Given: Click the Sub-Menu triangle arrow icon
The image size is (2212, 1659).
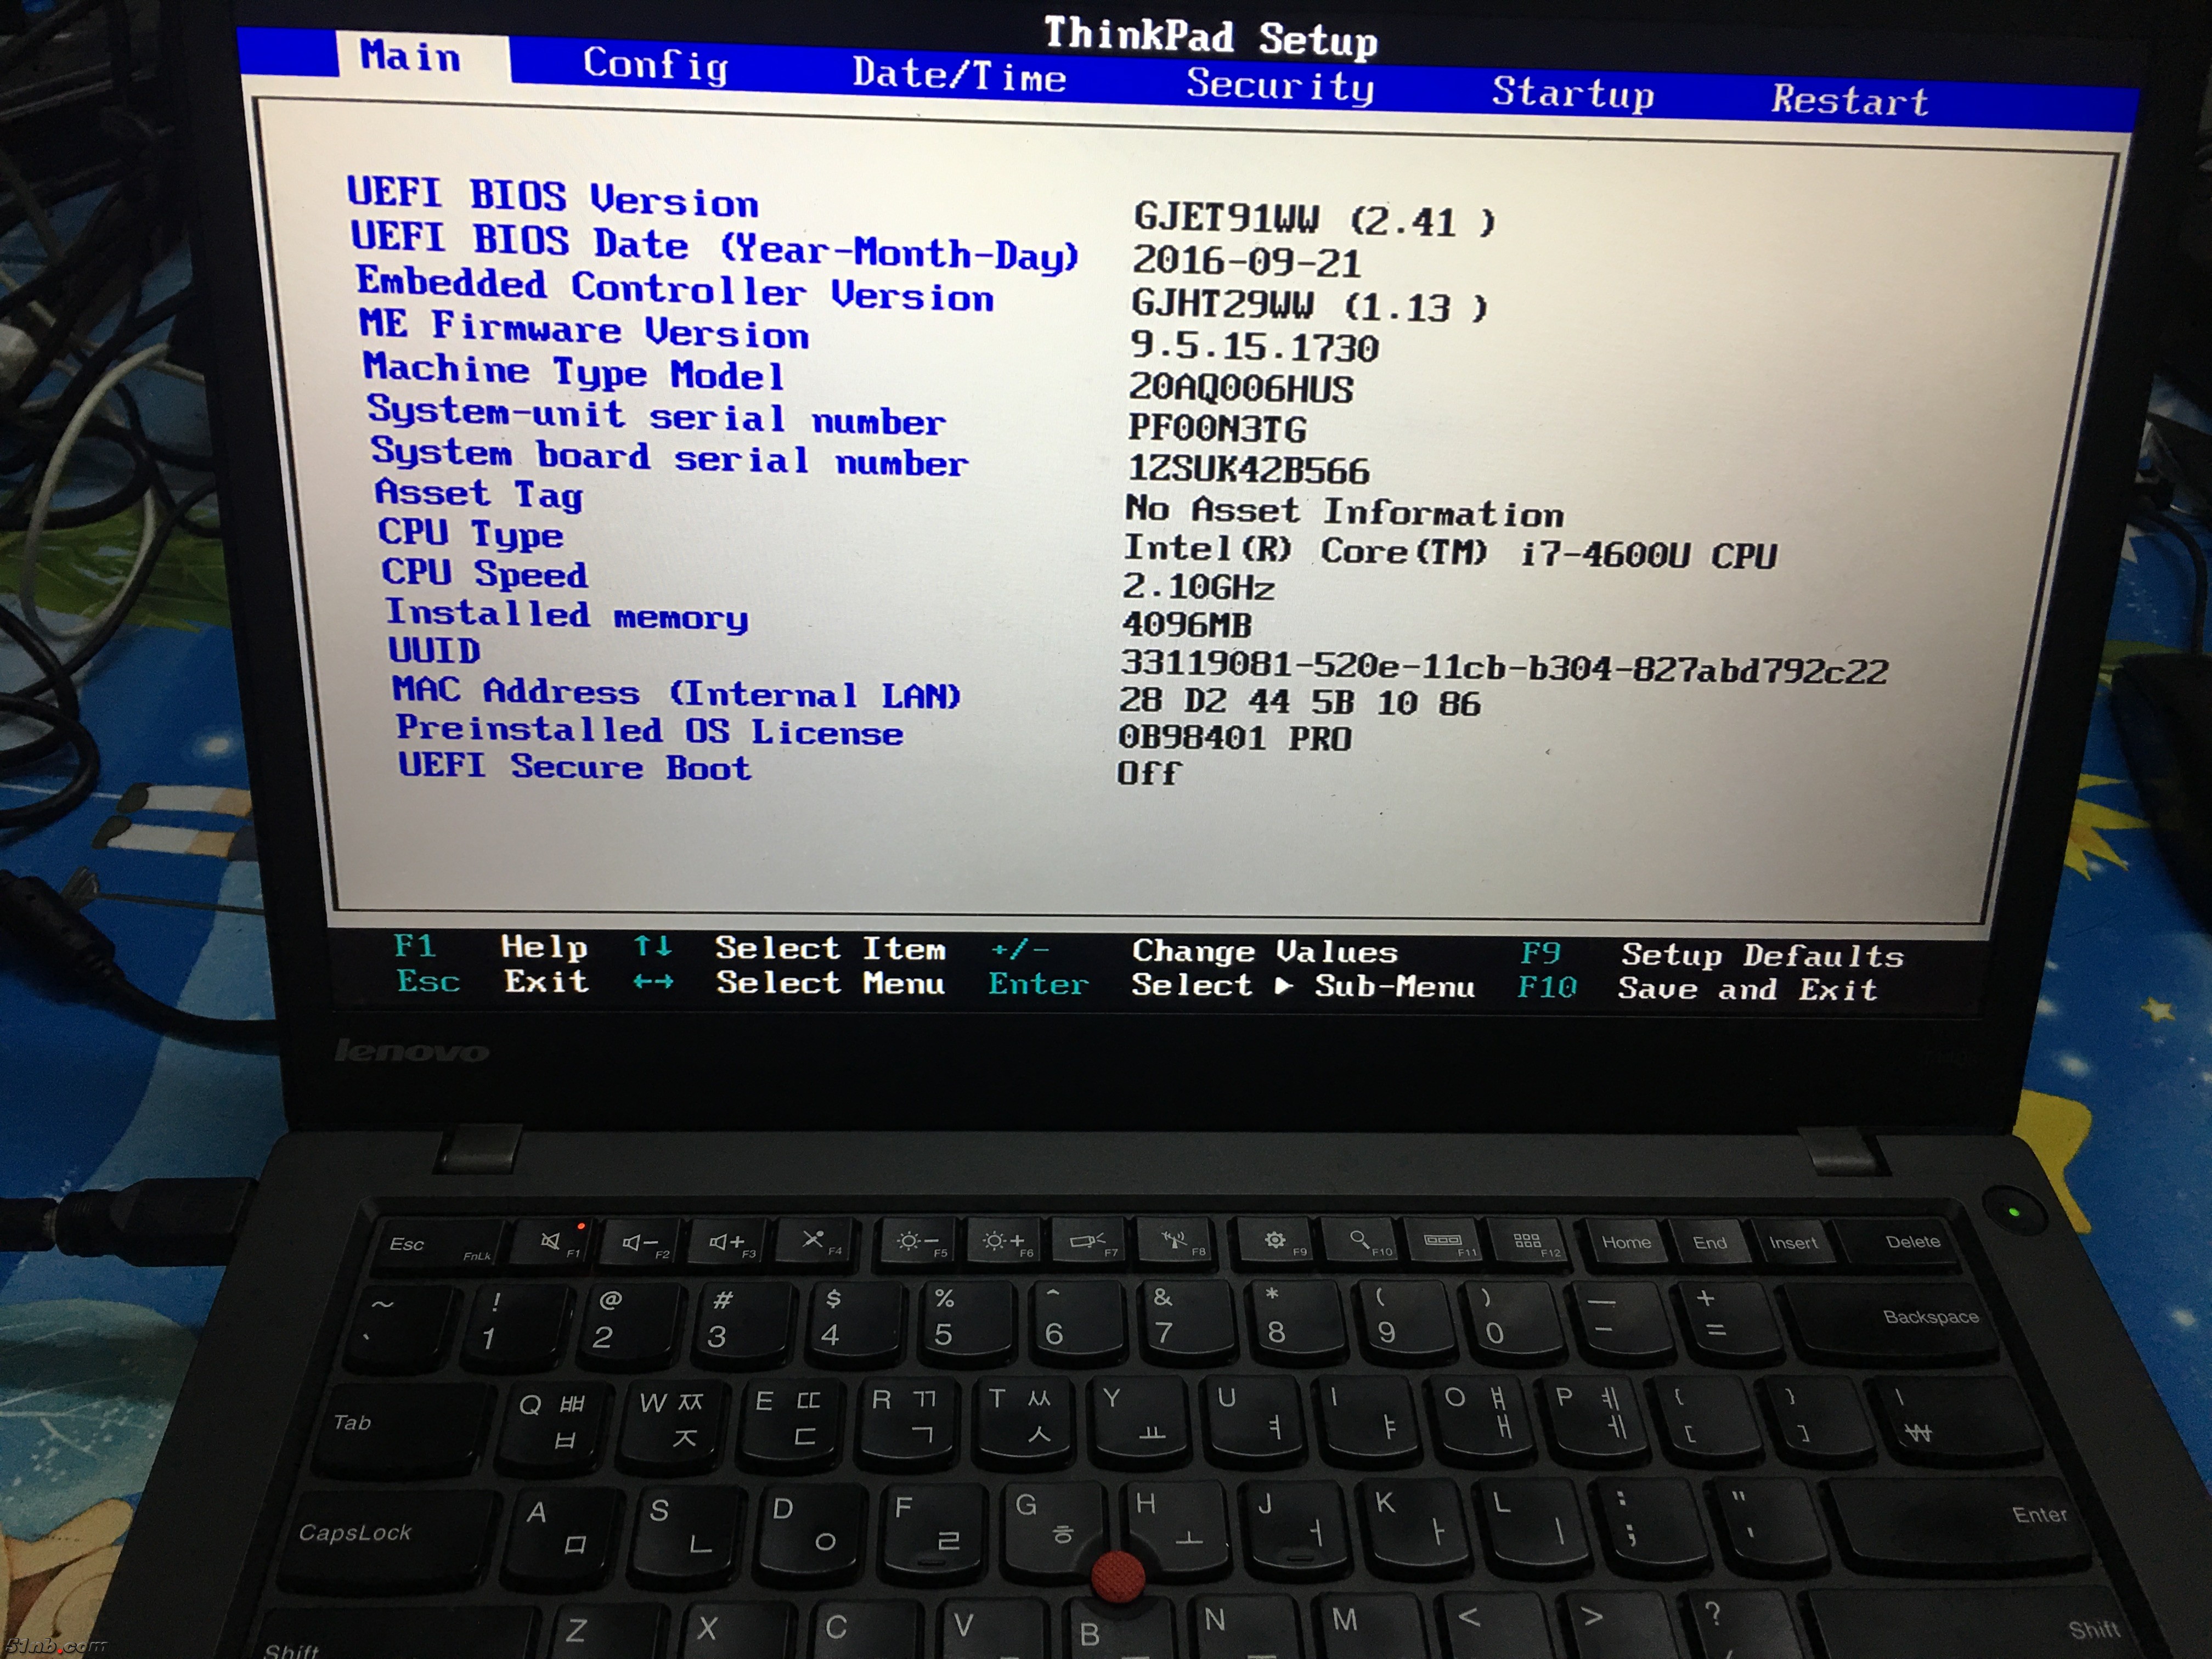Looking at the screenshot, I should click(1284, 985).
